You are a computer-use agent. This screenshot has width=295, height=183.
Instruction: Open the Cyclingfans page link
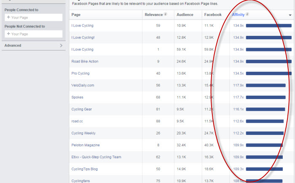pyautogui.click(x=80, y=181)
